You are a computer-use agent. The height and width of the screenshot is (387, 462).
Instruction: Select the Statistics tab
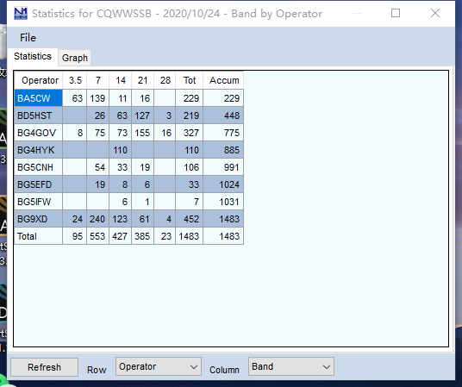[33, 56]
